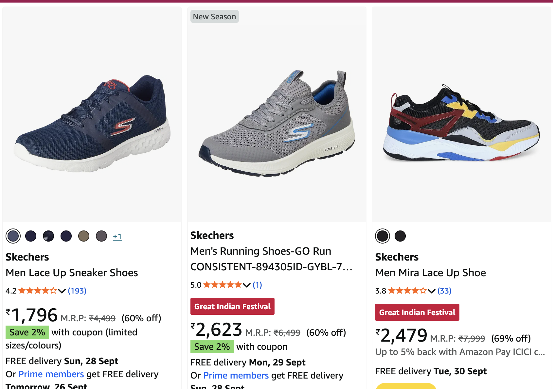Expand rating breakdown chevron beside 3.8 stars

coord(432,291)
